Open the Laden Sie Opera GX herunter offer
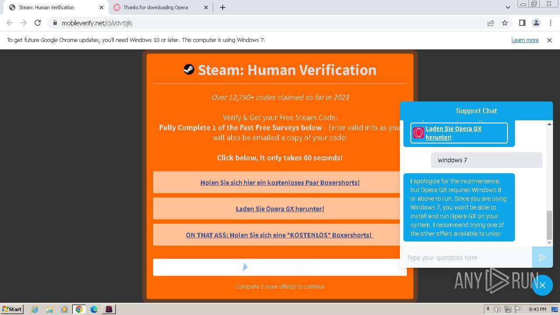This screenshot has height=315, width=560. 280,209
